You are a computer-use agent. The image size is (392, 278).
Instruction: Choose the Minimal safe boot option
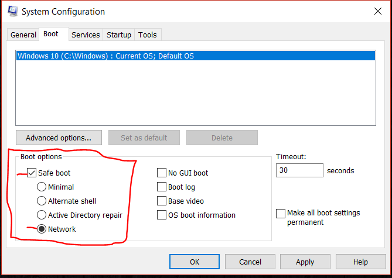[42, 187]
